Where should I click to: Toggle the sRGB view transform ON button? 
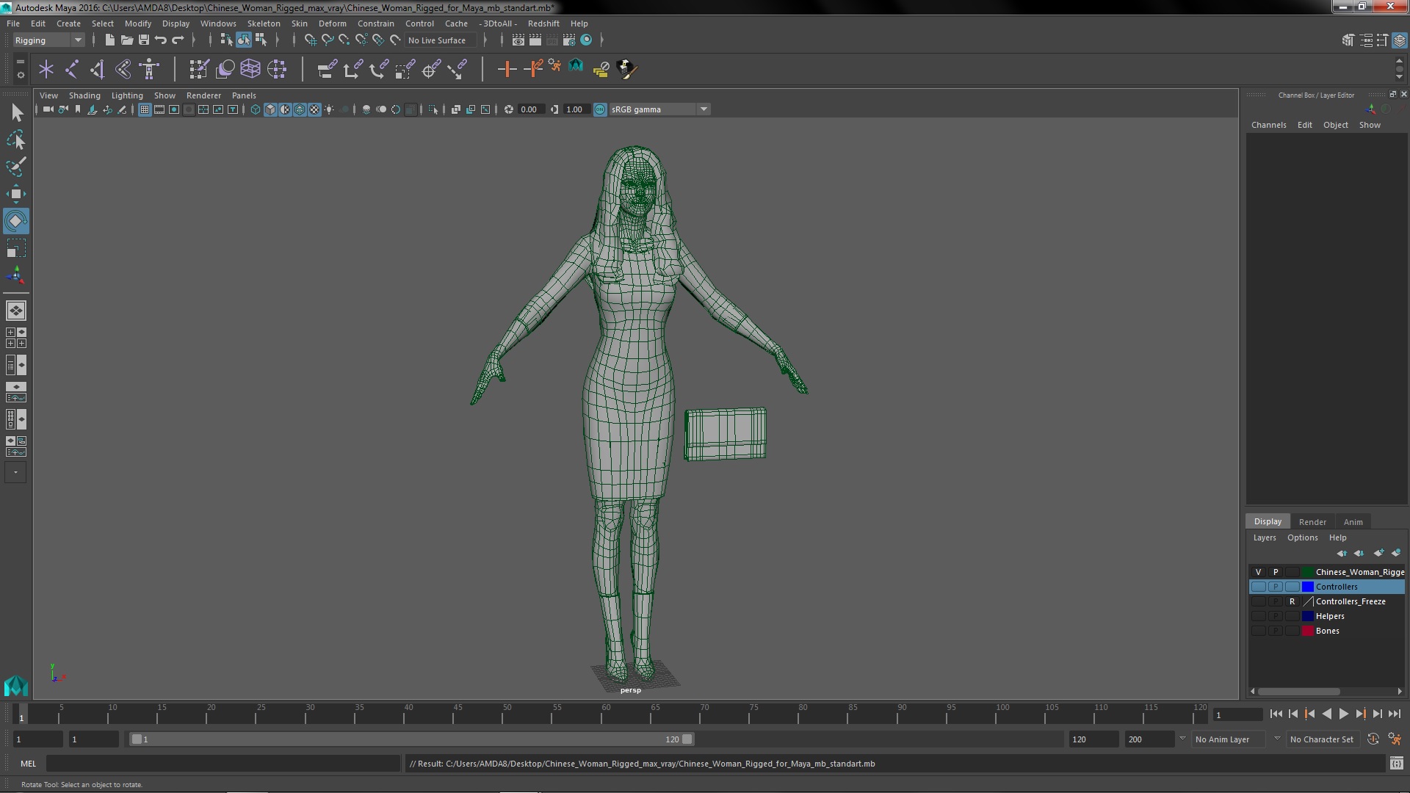point(600,109)
